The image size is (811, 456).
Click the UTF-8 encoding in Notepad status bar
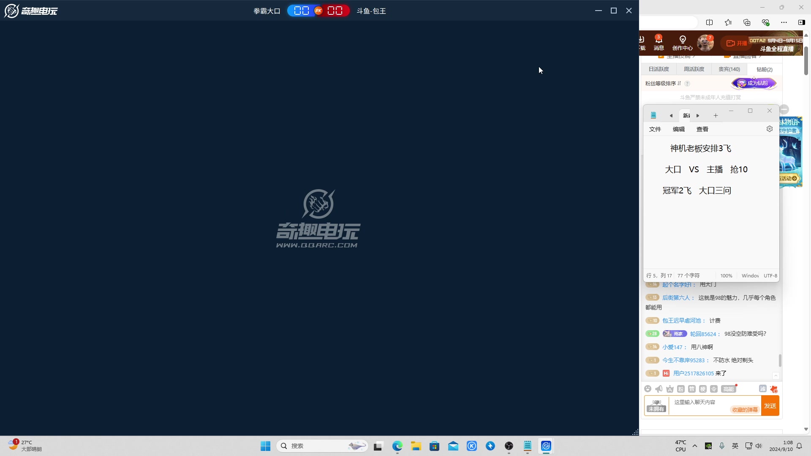pyautogui.click(x=770, y=276)
